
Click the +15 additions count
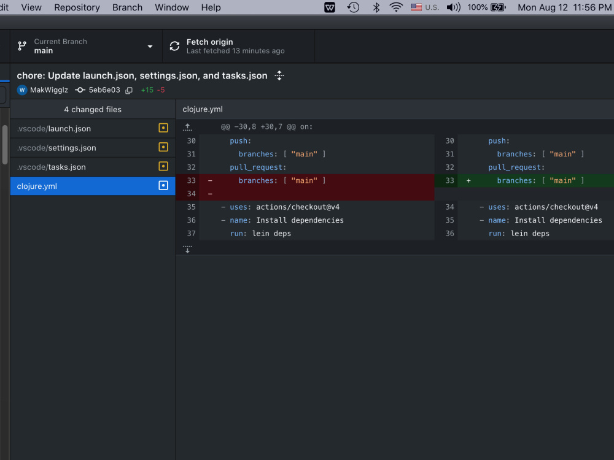pos(147,90)
